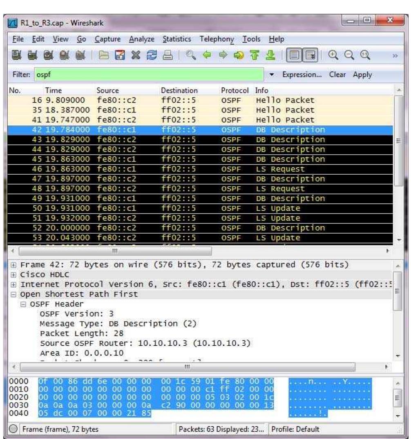
Task: Open a capture file folder icon
Action: click(x=104, y=55)
